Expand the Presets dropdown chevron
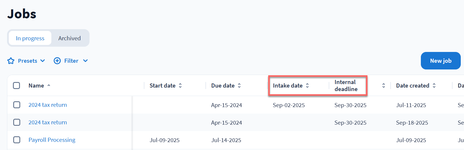The height and width of the screenshot is (150, 464). coord(43,61)
